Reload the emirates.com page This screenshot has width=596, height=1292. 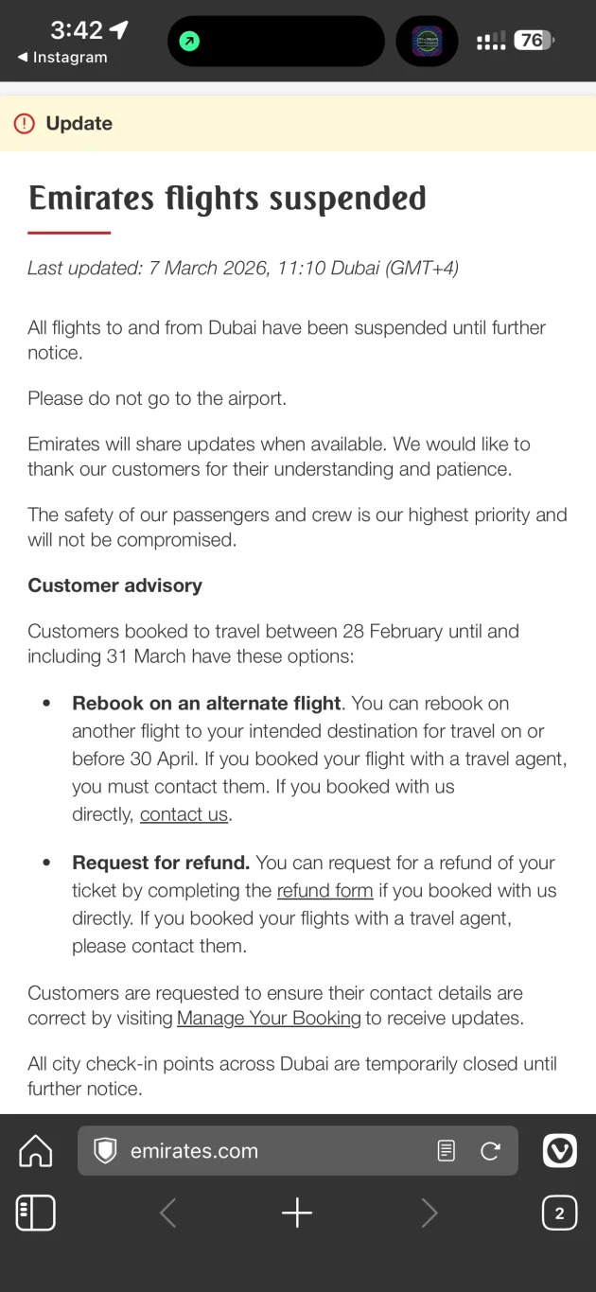490,1151
